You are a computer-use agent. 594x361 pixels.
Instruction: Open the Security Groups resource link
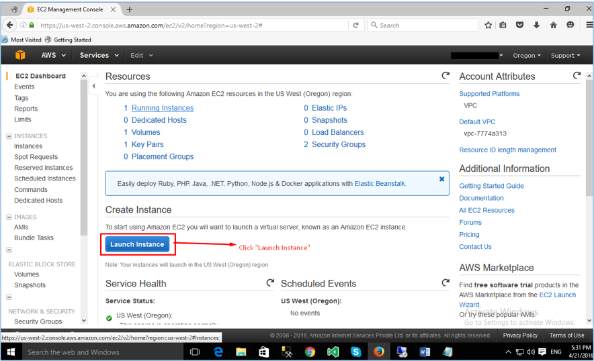click(x=339, y=144)
